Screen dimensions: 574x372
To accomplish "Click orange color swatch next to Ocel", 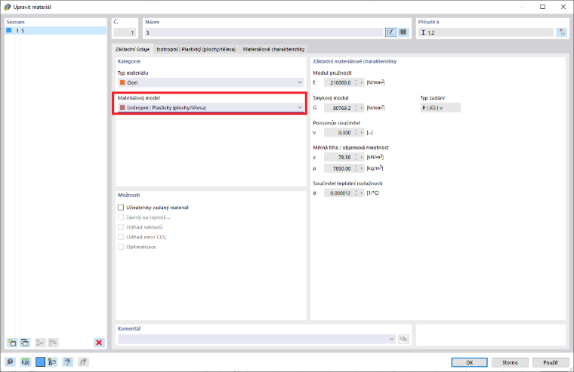I will tap(122, 83).
